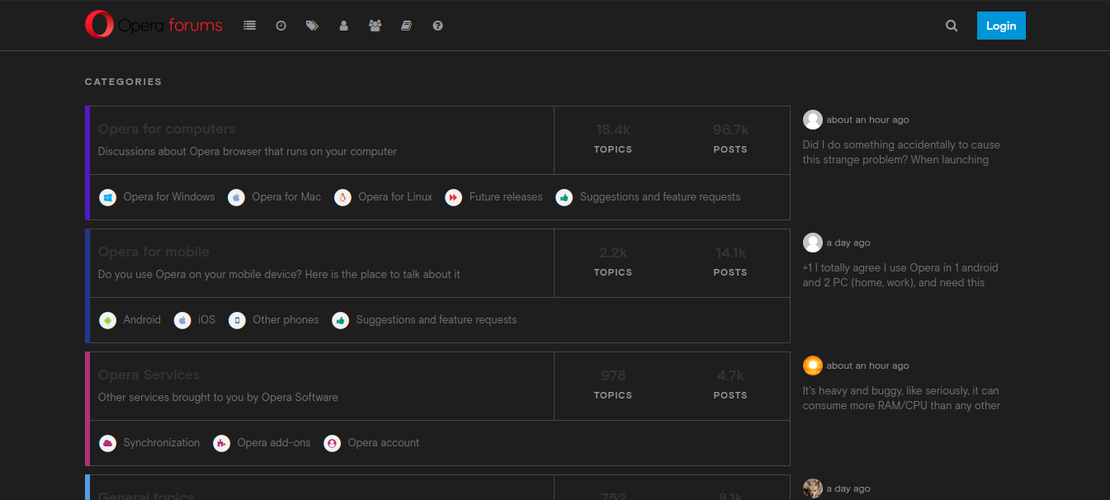Open the Groups icon in navbar

(375, 26)
